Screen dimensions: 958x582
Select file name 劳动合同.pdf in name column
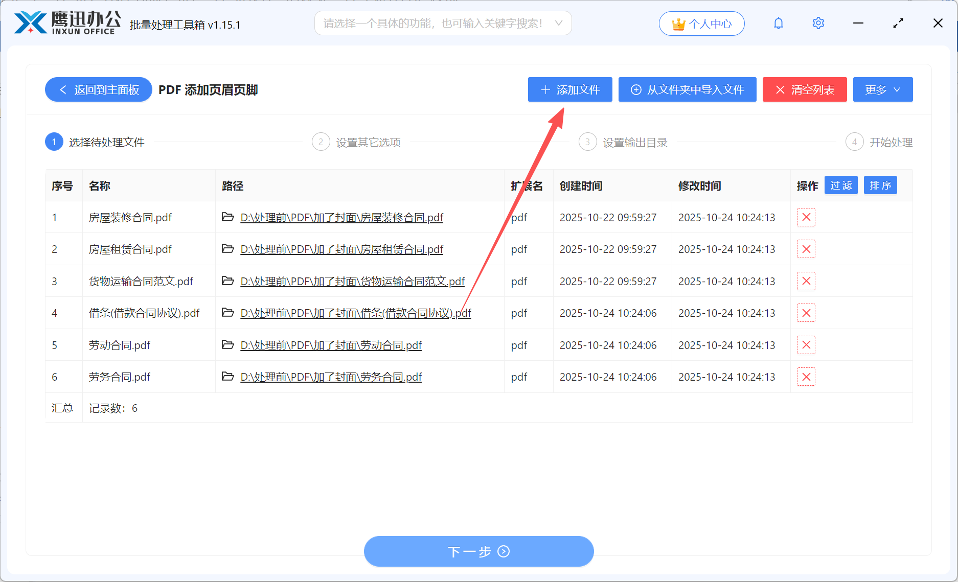tap(120, 345)
